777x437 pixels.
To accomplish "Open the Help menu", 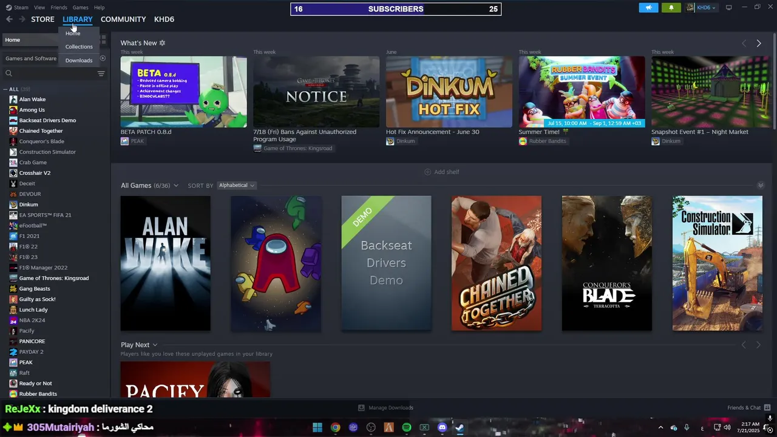I will tap(100, 7).
